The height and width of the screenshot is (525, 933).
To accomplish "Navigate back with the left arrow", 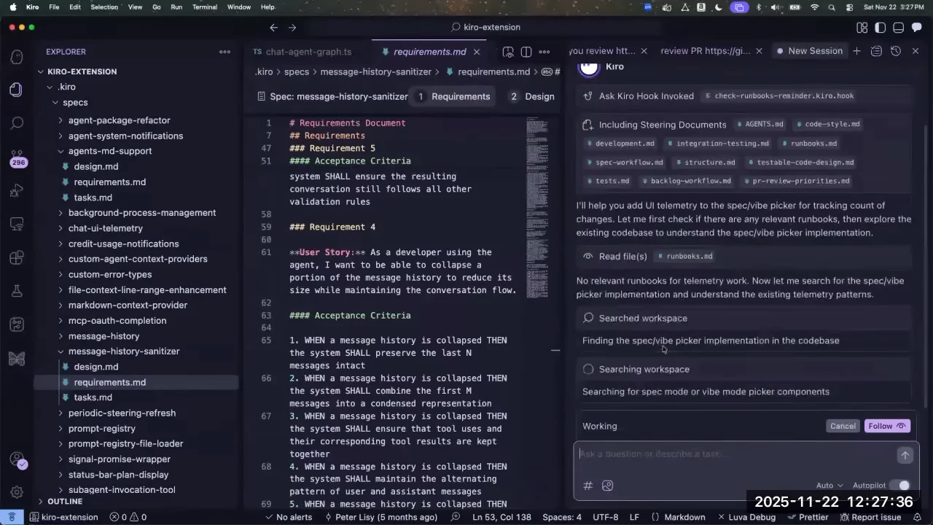I will (273, 27).
